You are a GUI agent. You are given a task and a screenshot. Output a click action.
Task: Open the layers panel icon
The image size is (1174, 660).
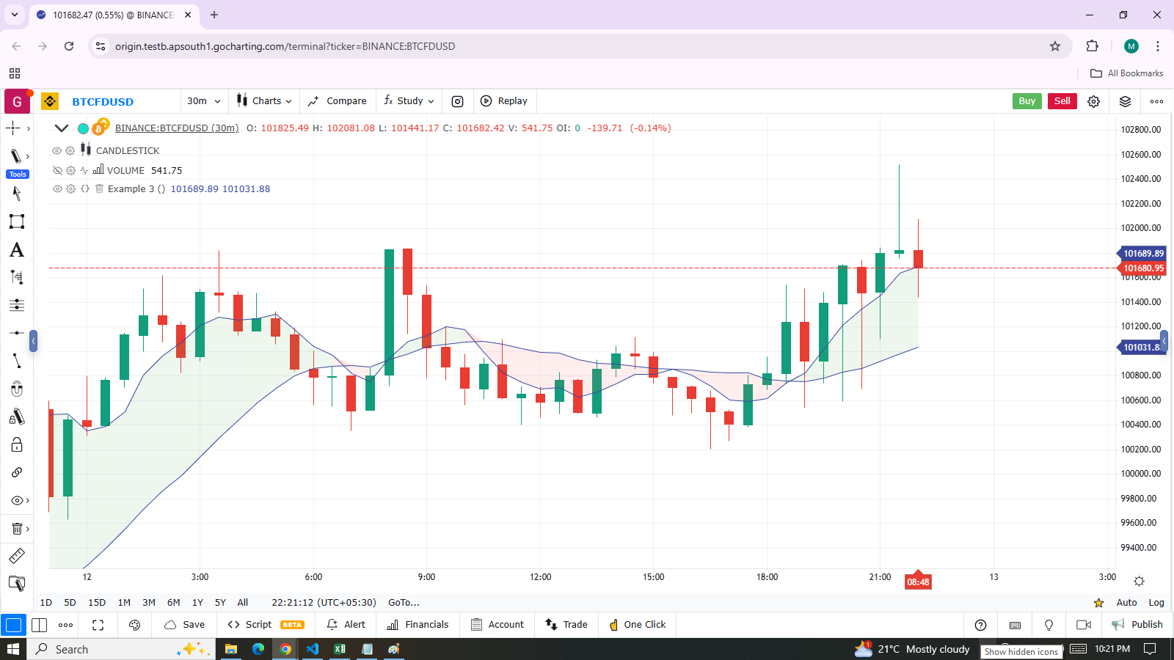tap(1125, 101)
